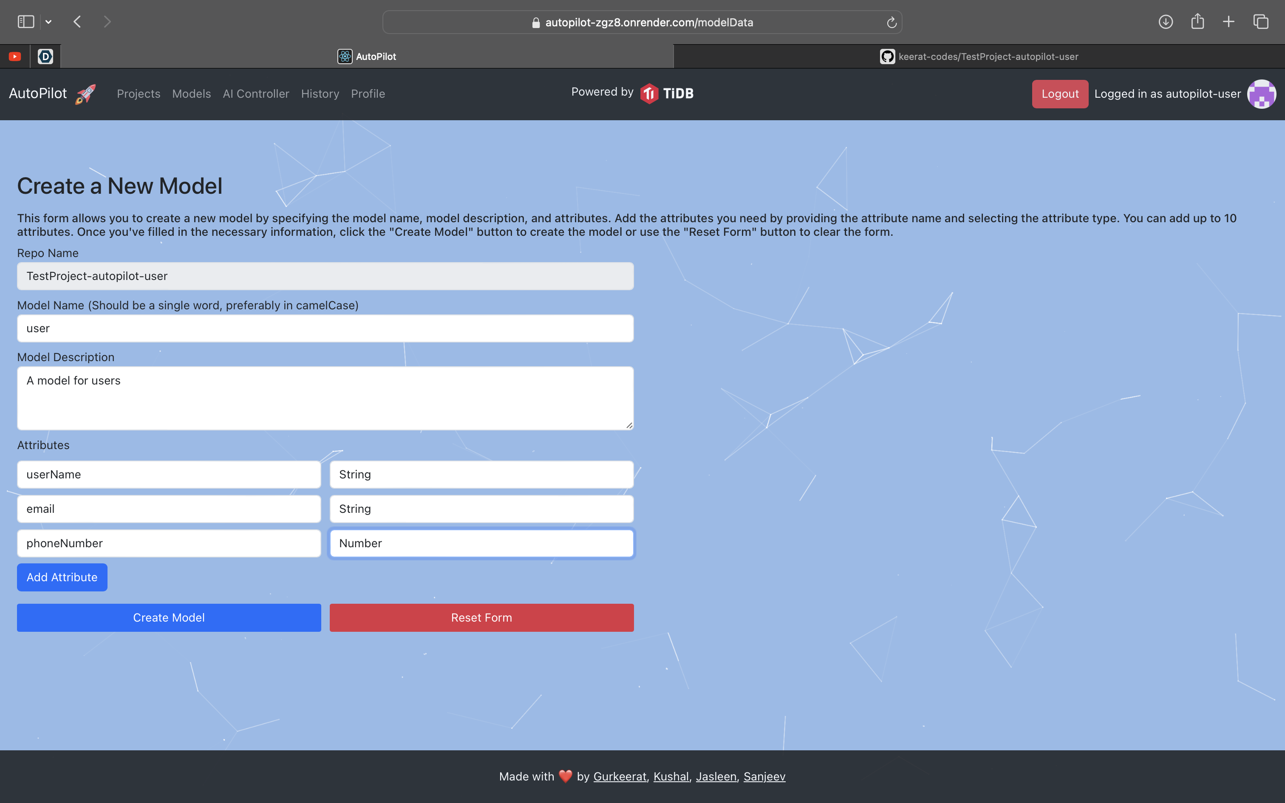Click the red Reset Form button
The image size is (1285, 803).
pos(481,618)
